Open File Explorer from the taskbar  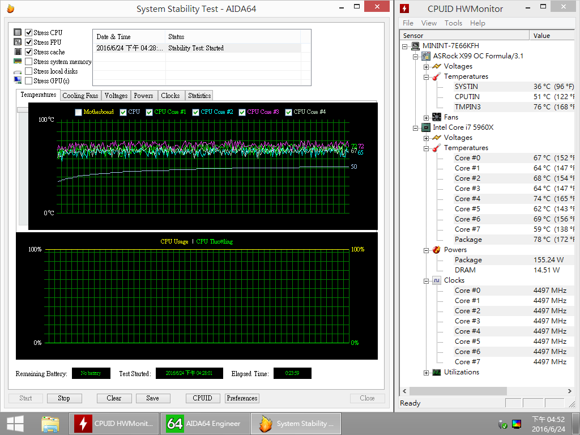click(50, 424)
